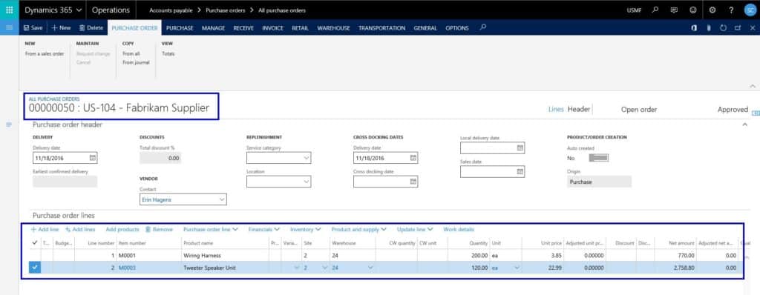Click From a sales order
Screen dimensions: 760x295
pyautogui.click(x=45, y=54)
